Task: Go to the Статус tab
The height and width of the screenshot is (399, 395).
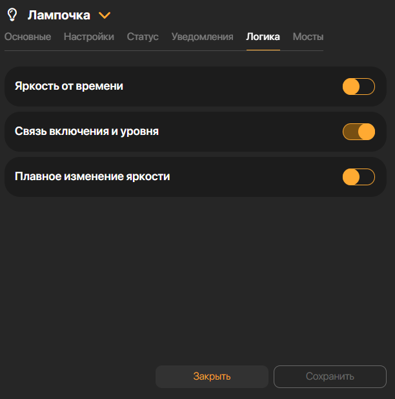Action: coord(143,37)
